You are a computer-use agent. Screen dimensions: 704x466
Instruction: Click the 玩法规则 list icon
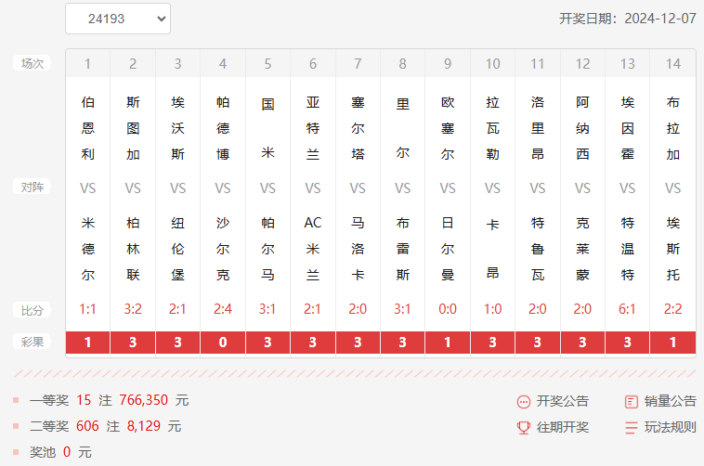631,427
